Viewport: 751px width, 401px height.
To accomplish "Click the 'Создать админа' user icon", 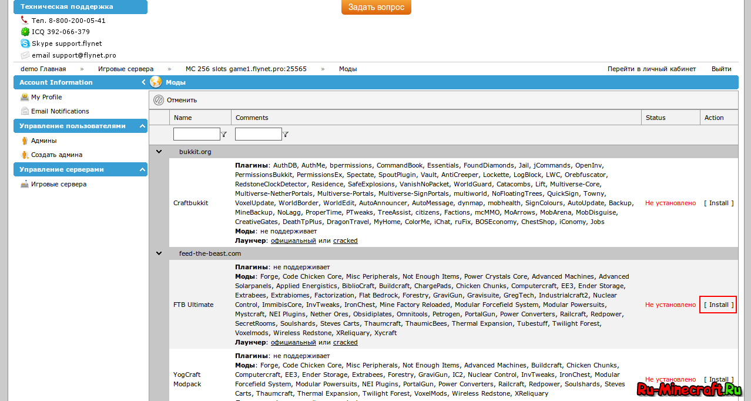I will (25, 155).
